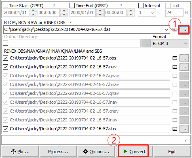The width and height of the screenshot is (192, 158).
Task: Click the .nav output path field
Action: coord(89,67)
